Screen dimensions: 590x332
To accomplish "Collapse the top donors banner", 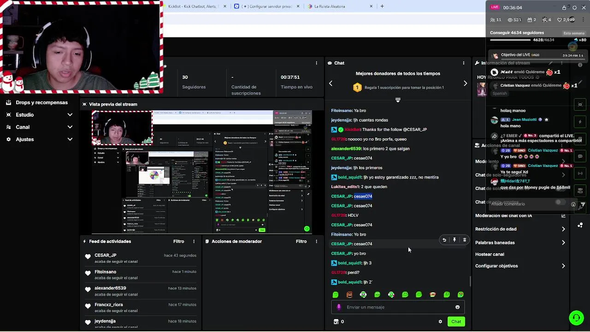I will (398, 100).
